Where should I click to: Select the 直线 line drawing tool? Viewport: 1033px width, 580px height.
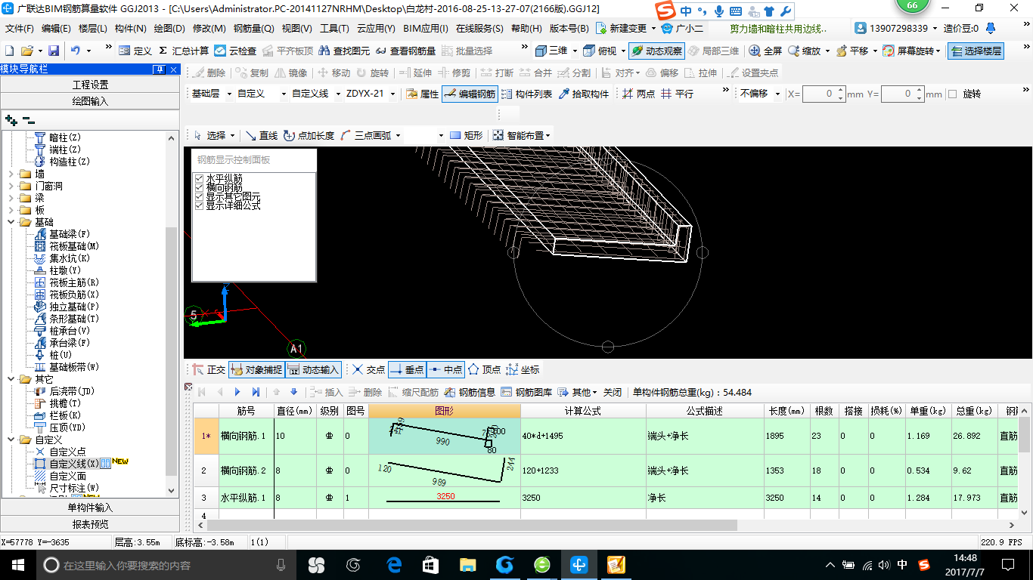coord(262,135)
